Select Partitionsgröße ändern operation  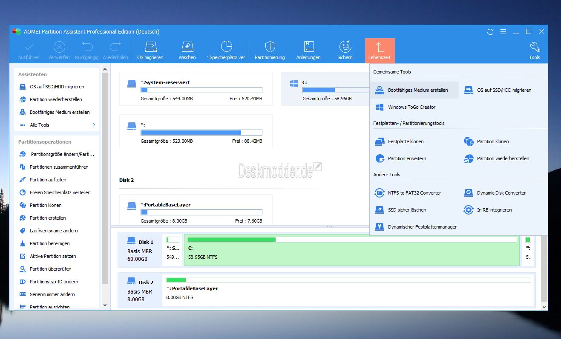57,154
